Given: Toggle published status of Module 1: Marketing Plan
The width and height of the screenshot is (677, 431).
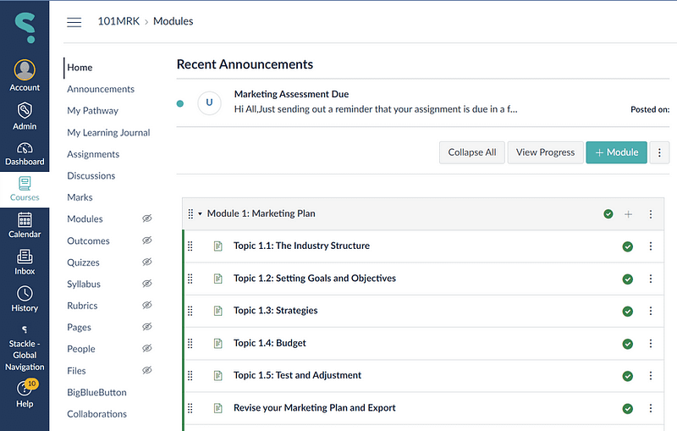Looking at the screenshot, I should pyautogui.click(x=608, y=213).
